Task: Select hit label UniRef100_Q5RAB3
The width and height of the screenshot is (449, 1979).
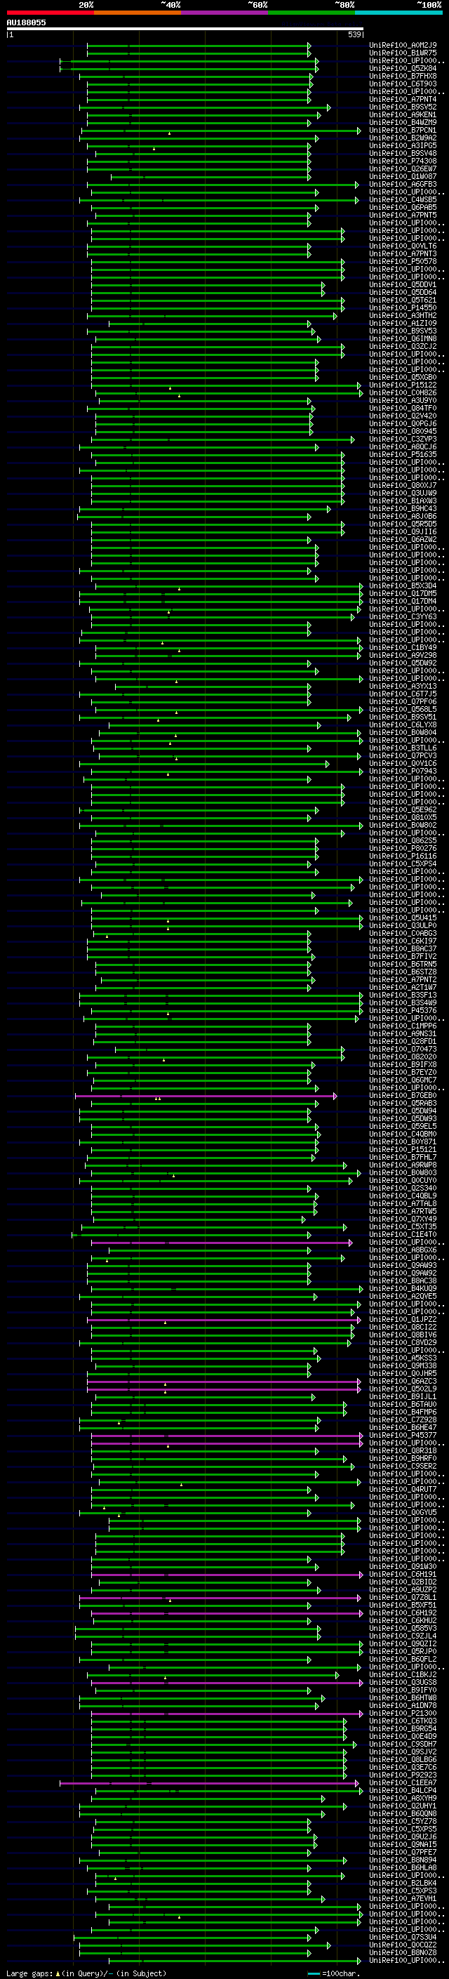Action: [x=403, y=1104]
